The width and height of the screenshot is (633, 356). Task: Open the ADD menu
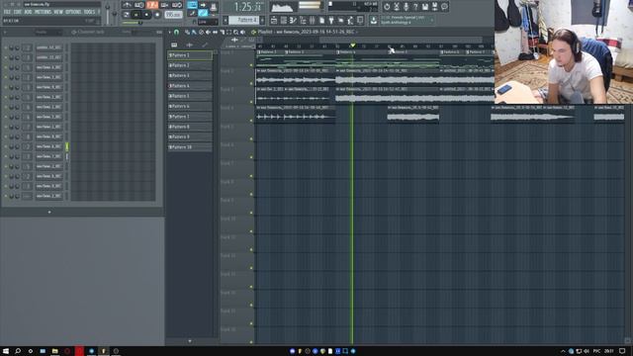(28, 12)
